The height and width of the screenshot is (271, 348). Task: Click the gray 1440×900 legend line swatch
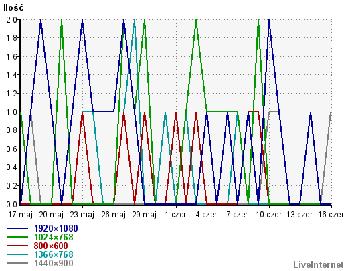pos(17,263)
